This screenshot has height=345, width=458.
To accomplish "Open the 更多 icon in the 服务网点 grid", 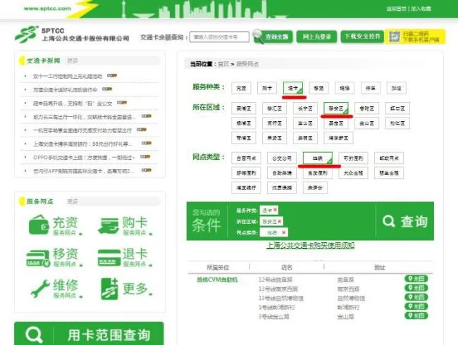I will coord(109,289).
